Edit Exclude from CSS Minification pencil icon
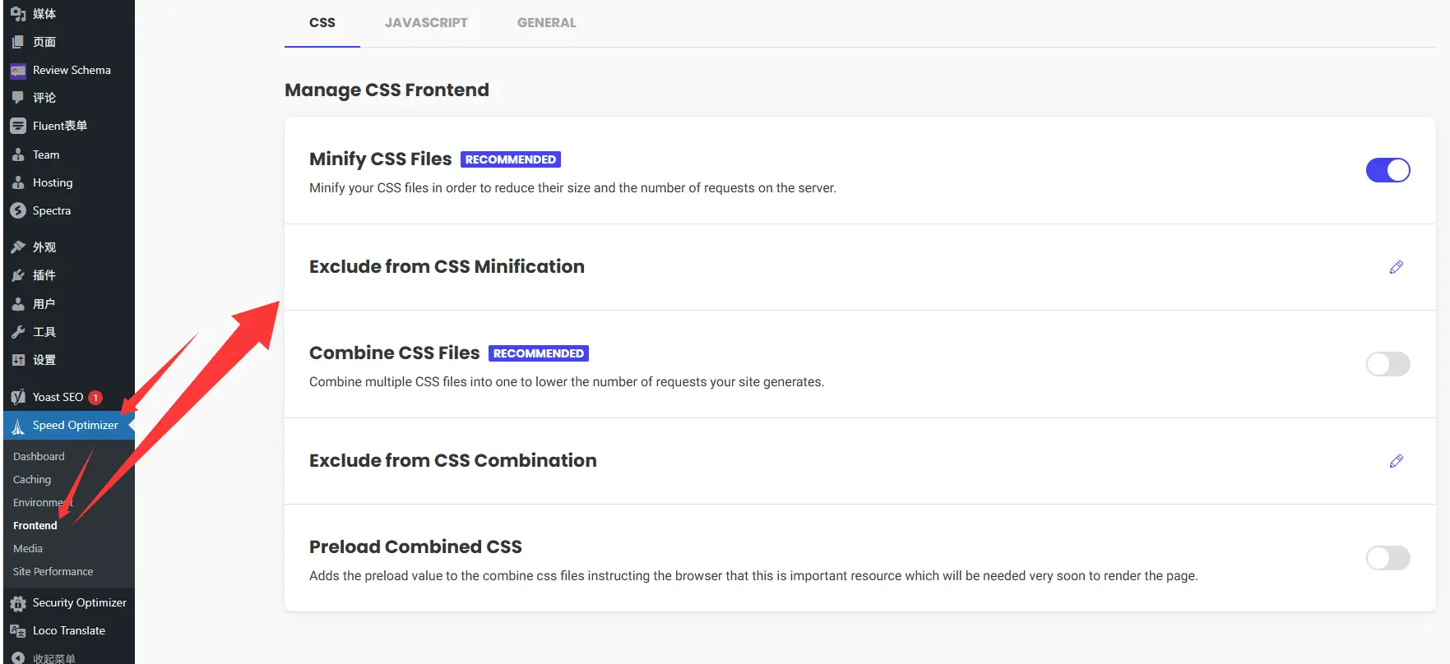The height and width of the screenshot is (664, 1450). click(1396, 267)
